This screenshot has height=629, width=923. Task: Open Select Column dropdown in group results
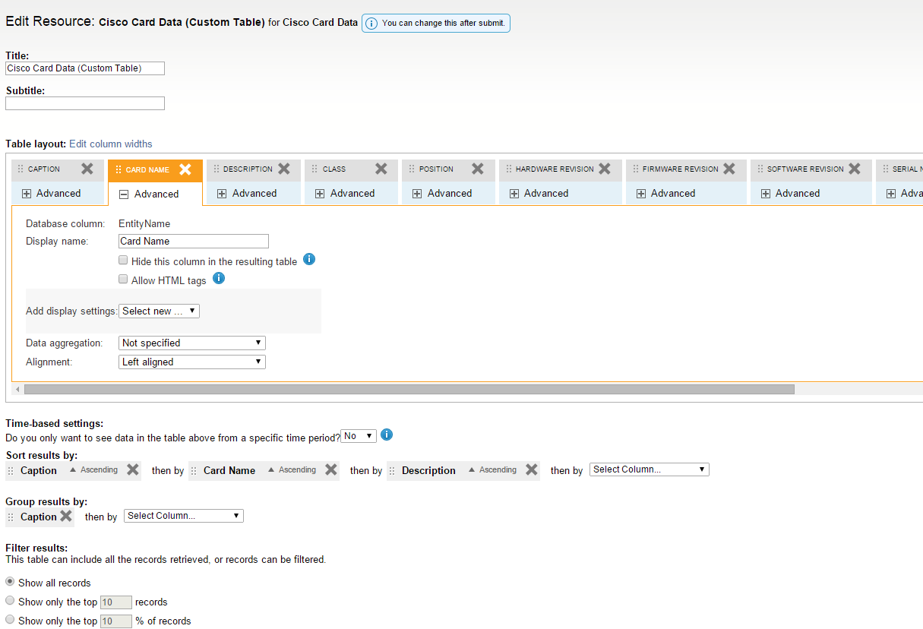click(x=184, y=516)
